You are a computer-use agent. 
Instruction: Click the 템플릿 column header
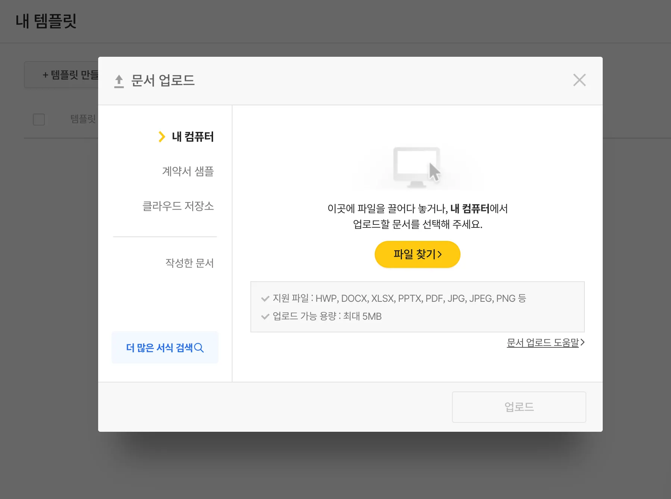pyautogui.click(x=83, y=119)
